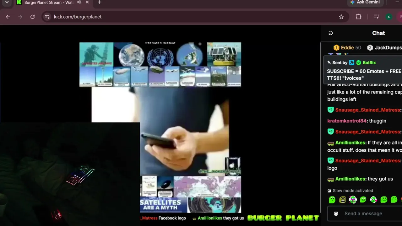
Task: Click the stream video player area
Action: tap(160, 126)
